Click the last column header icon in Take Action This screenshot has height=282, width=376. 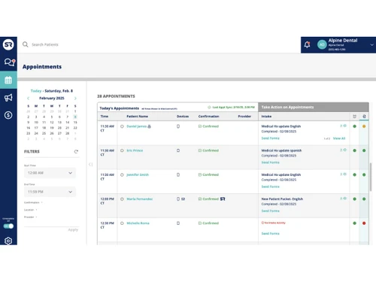pos(364,117)
